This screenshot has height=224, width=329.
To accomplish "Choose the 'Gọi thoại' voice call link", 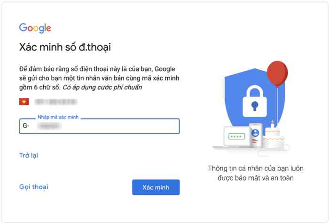I will coord(34,187).
